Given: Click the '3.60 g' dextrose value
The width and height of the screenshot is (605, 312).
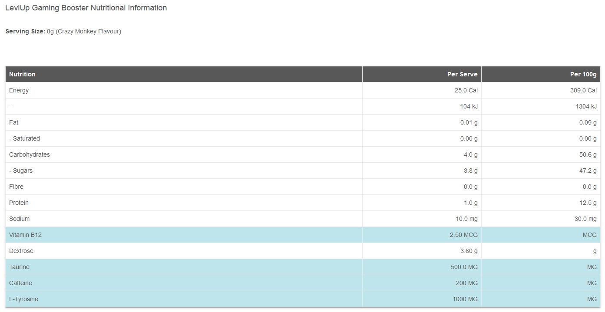Looking at the screenshot, I should (x=469, y=251).
